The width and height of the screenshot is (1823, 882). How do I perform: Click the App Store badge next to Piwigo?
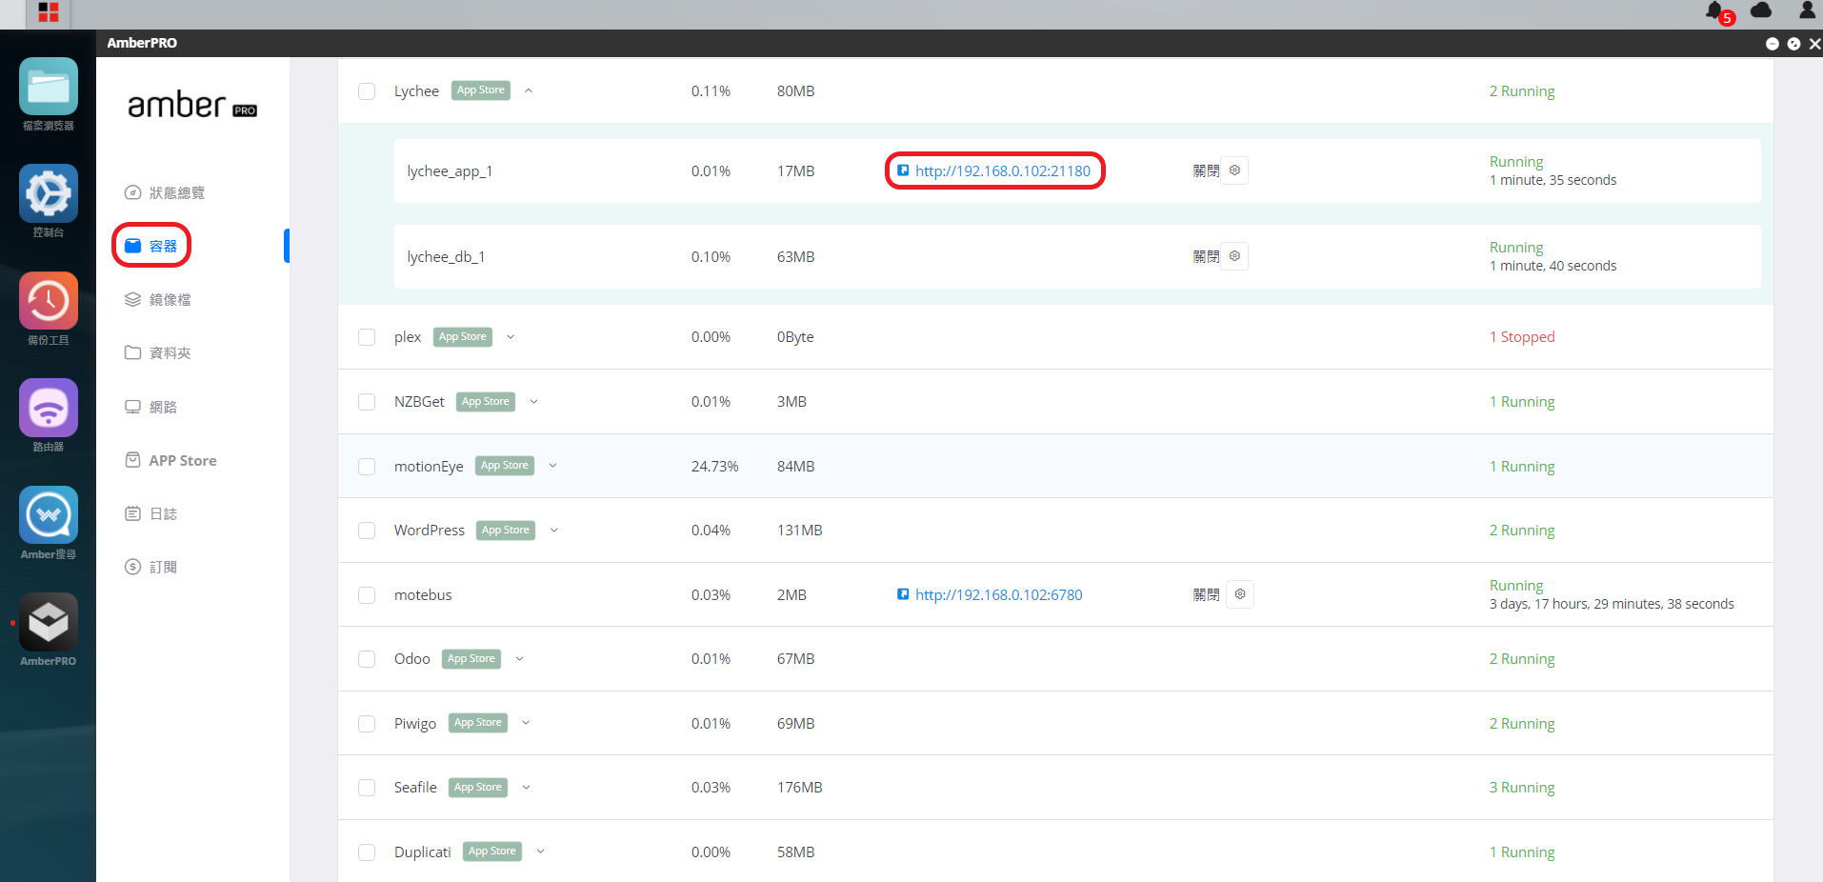478,723
